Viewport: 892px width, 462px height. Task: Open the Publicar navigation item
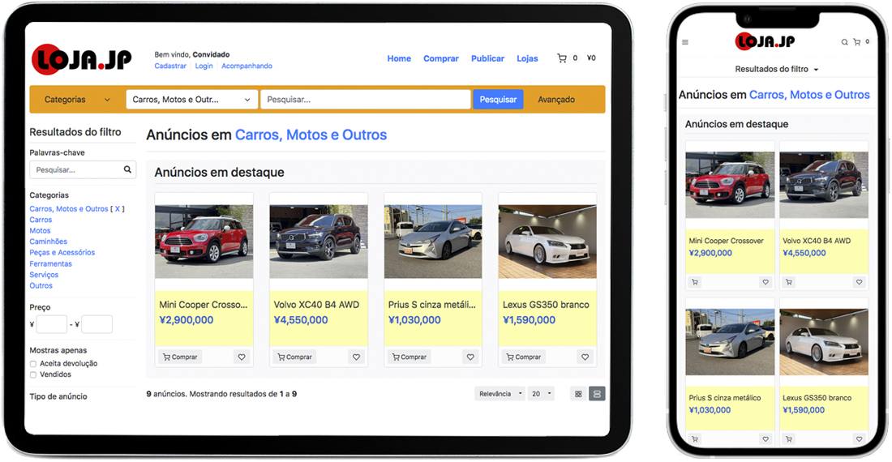pyautogui.click(x=487, y=58)
